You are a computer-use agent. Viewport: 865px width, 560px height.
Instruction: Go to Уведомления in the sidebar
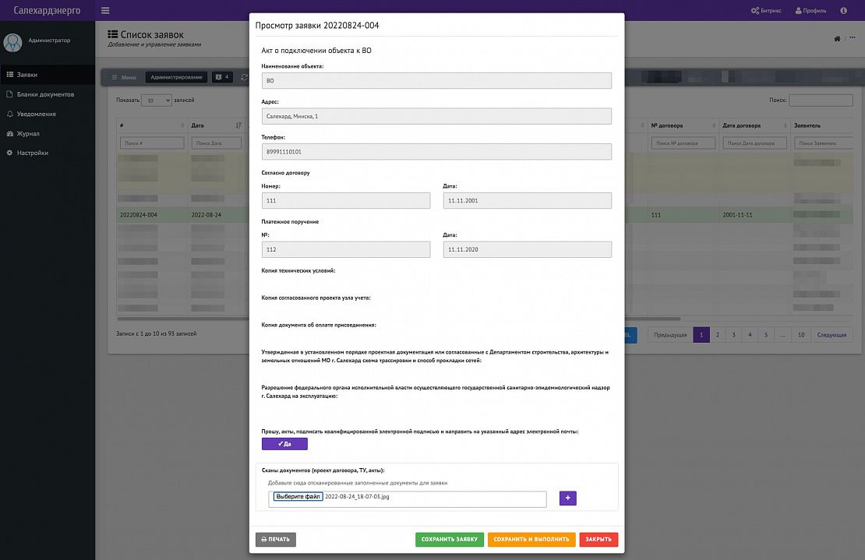point(36,114)
